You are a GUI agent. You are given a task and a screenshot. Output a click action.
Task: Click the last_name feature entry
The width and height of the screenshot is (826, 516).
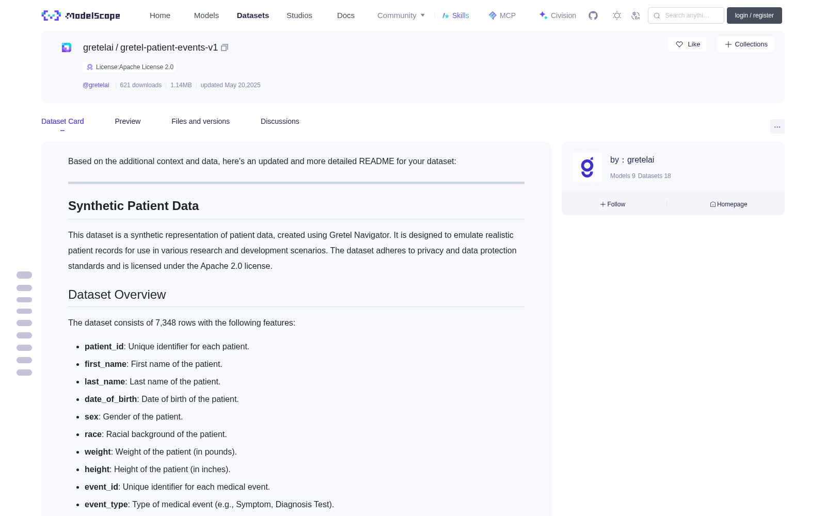click(152, 382)
